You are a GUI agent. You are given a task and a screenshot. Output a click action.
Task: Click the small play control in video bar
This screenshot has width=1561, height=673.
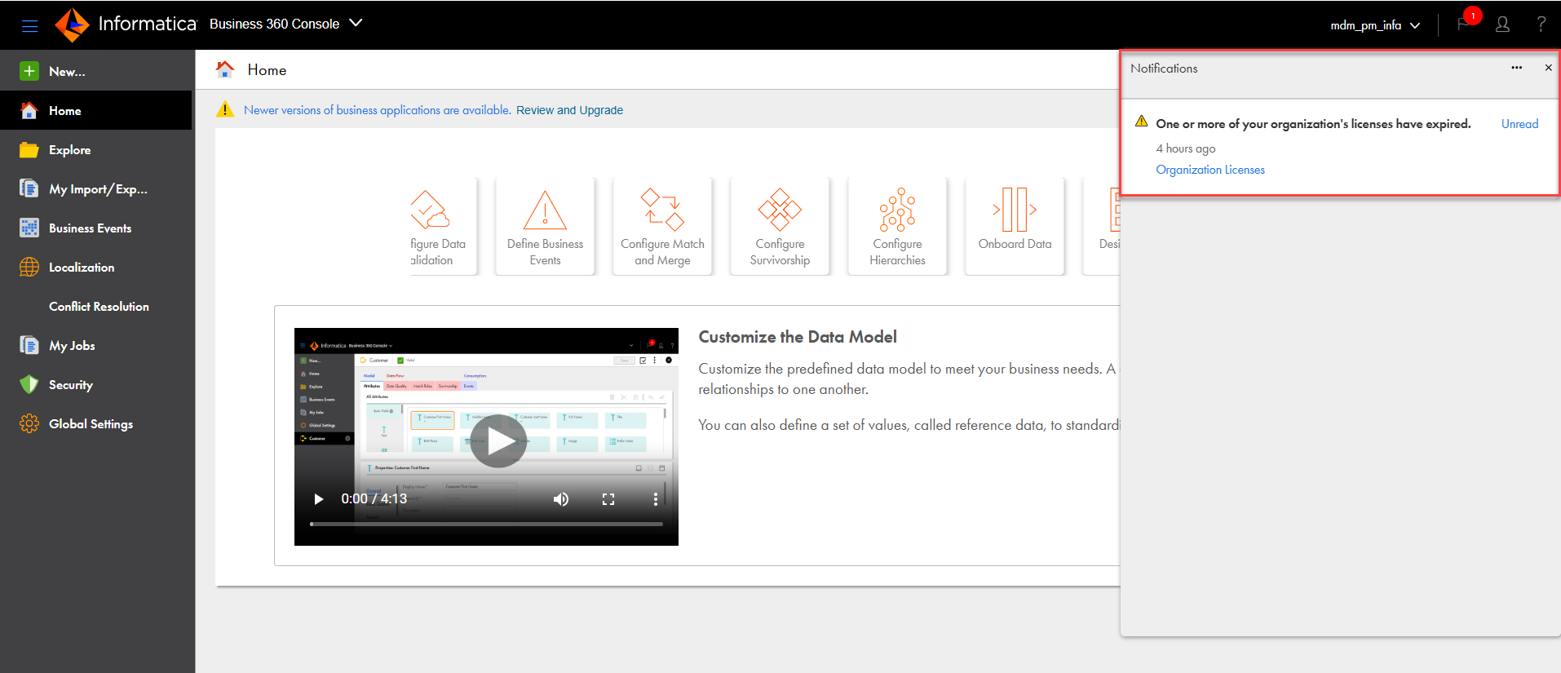click(x=319, y=499)
